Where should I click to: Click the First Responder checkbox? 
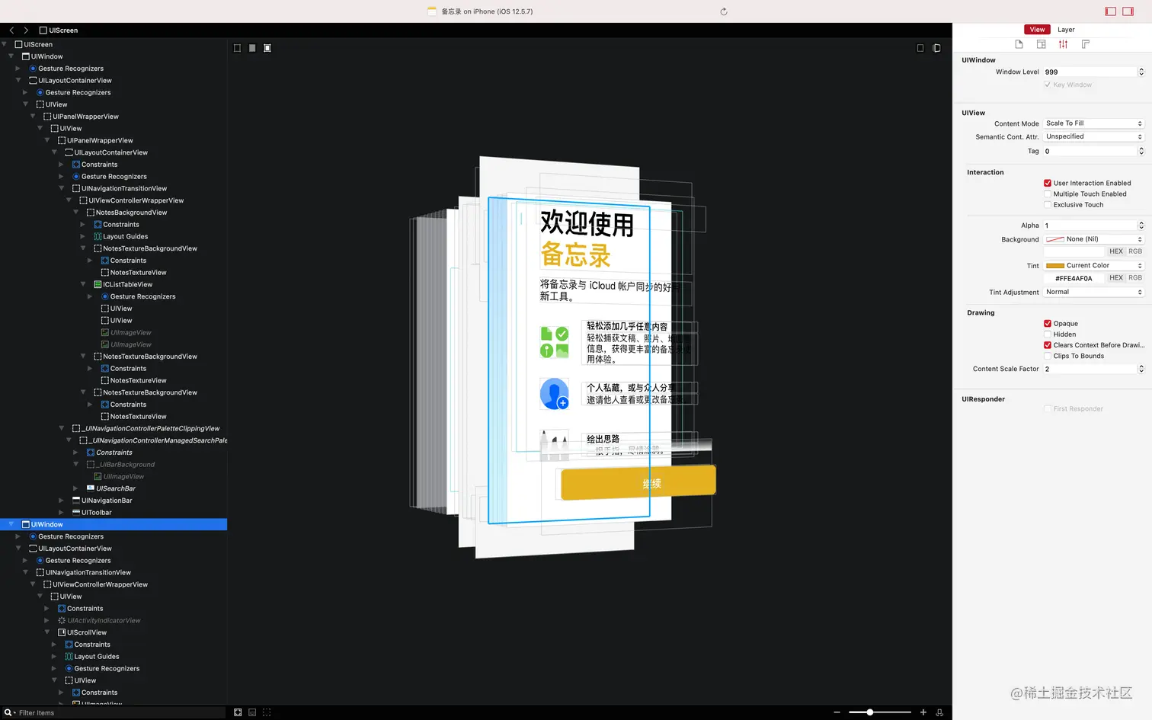pyautogui.click(x=1048, y=409)
